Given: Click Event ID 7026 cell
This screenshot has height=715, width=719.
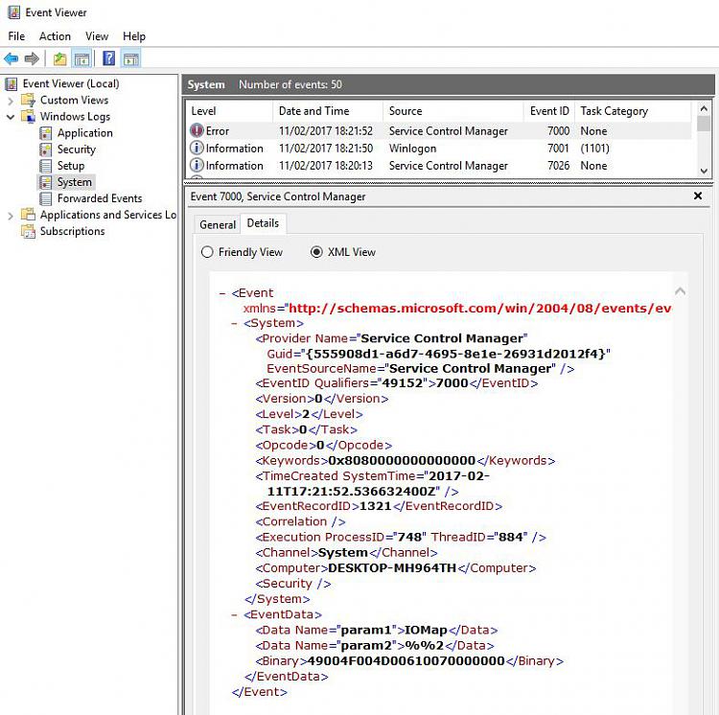Looking at the screenshot, I should coord(559,165).
